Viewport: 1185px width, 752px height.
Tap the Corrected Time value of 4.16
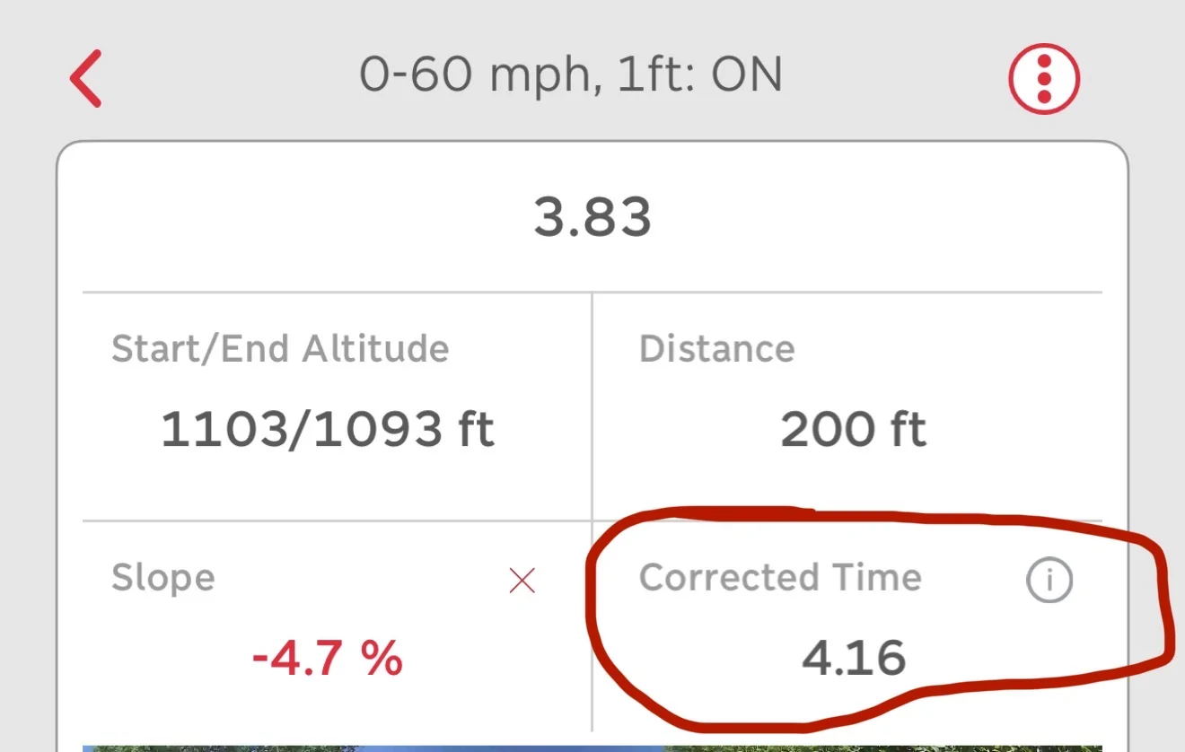click(x=854, y=656)
